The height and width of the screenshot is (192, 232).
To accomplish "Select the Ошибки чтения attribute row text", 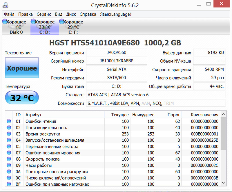I will pyautogui.click(x=41, y=121).
